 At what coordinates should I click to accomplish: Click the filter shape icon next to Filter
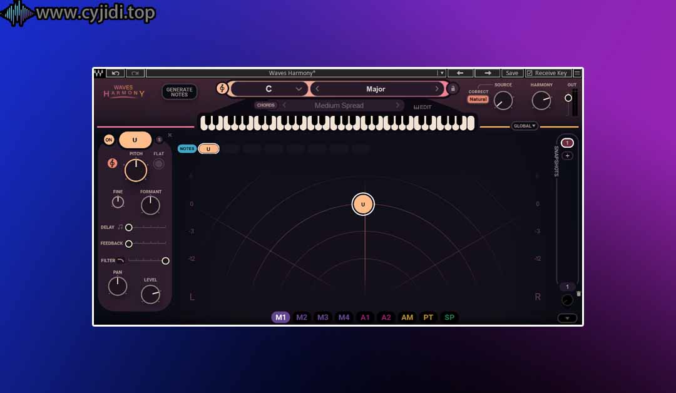(121, 260)
